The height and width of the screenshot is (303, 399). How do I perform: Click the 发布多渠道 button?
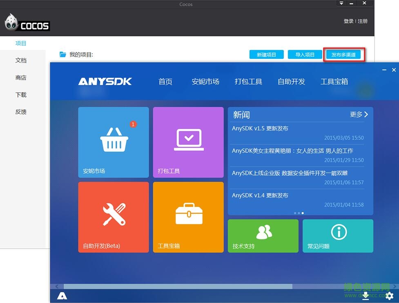coord(343,55)
